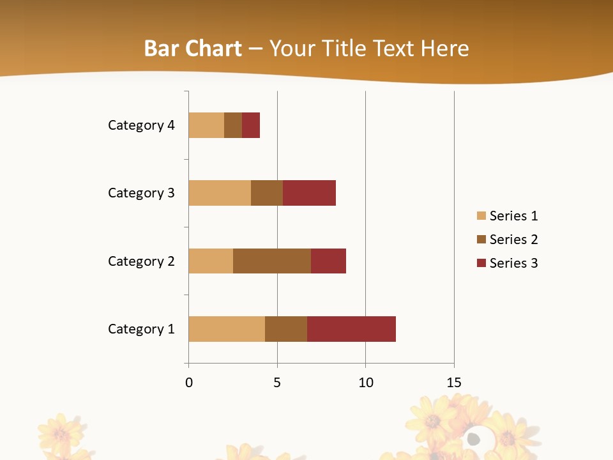Click the slide title text
This screenshot has width=613, height=460.
(306, 49)
